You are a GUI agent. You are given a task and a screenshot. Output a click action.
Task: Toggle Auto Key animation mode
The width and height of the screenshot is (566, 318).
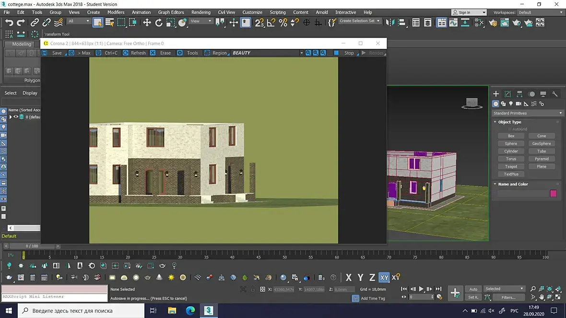pos(473,289)
